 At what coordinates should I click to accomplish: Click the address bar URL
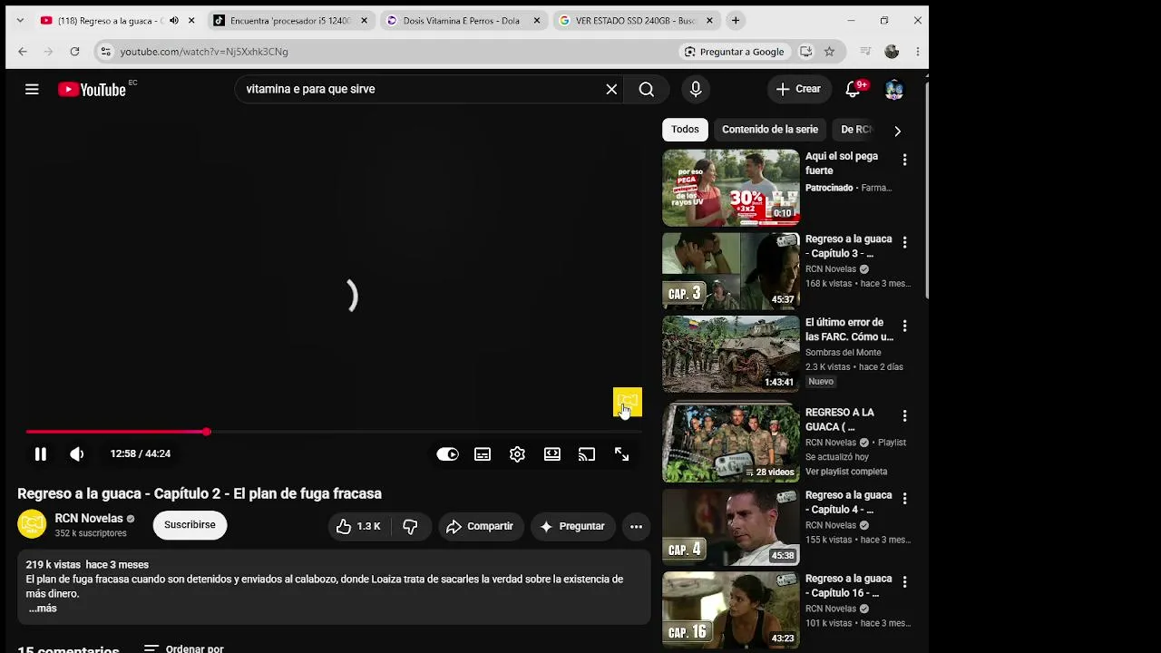point(204,52)
